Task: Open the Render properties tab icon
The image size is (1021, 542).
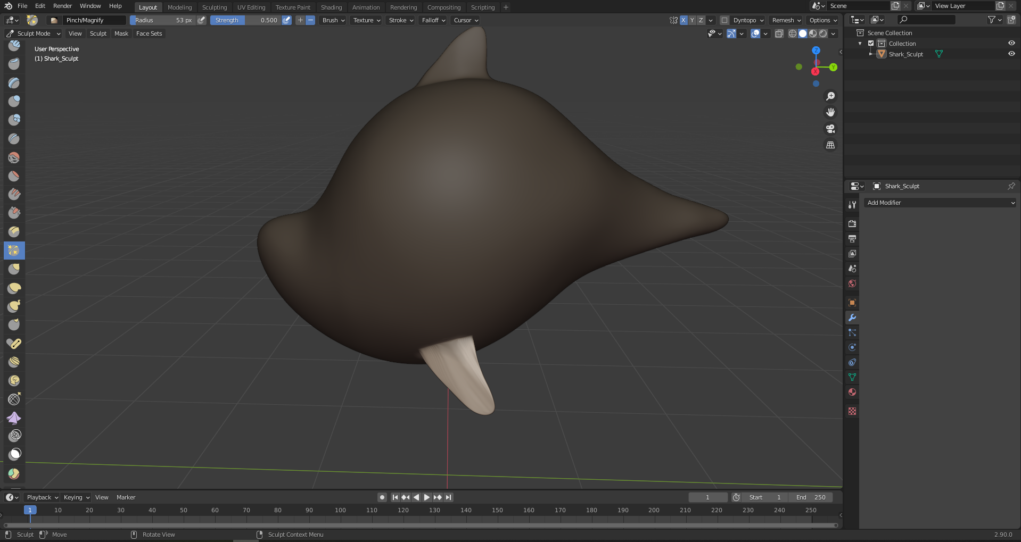Action: click(x=852, y=224)
